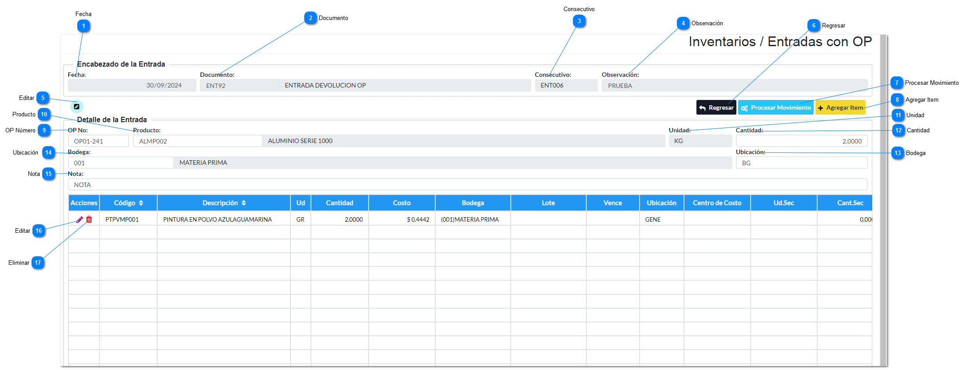Image resolution: width=966 pixels, height=370 pixels.
Task: Click the Cantidad field showing 2.0000
Action: (802, 141)
